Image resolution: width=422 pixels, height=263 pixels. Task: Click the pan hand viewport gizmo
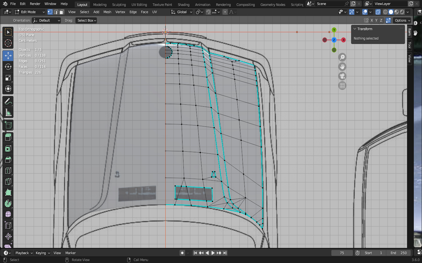pyautogui.click(x=342, y=67)
